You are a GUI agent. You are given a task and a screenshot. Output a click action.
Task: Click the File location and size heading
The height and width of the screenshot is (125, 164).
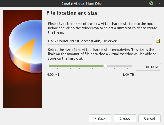tap(72, 13)
